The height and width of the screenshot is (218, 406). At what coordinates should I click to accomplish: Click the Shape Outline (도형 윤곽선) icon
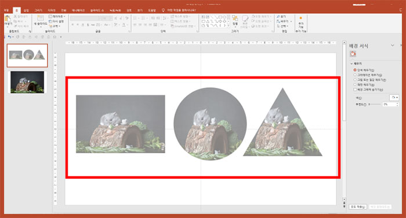coord(253,21)
